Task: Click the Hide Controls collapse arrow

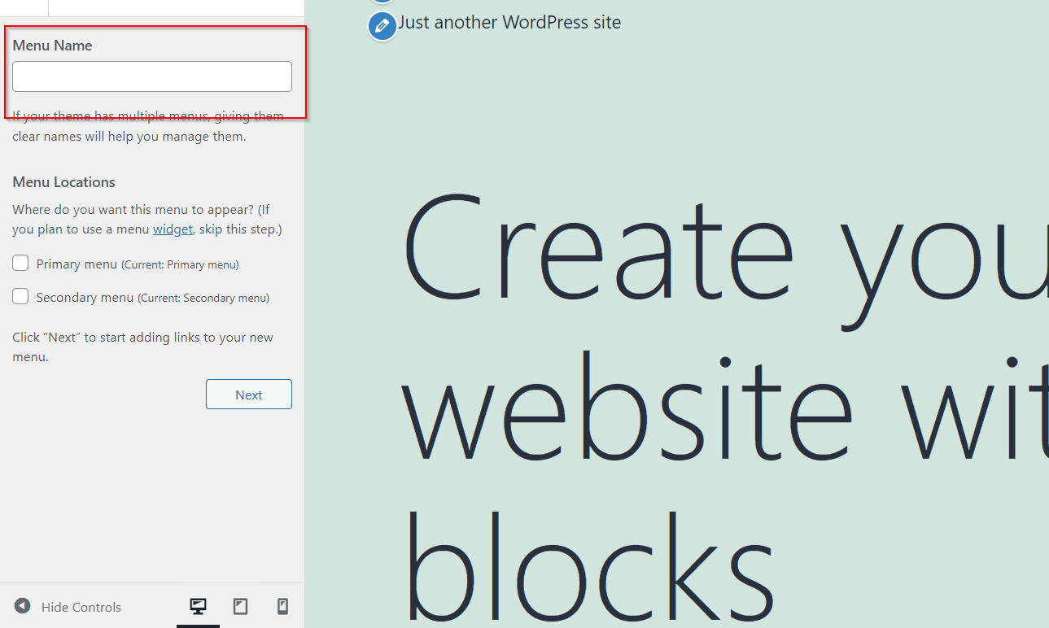Action: (22, 606)
